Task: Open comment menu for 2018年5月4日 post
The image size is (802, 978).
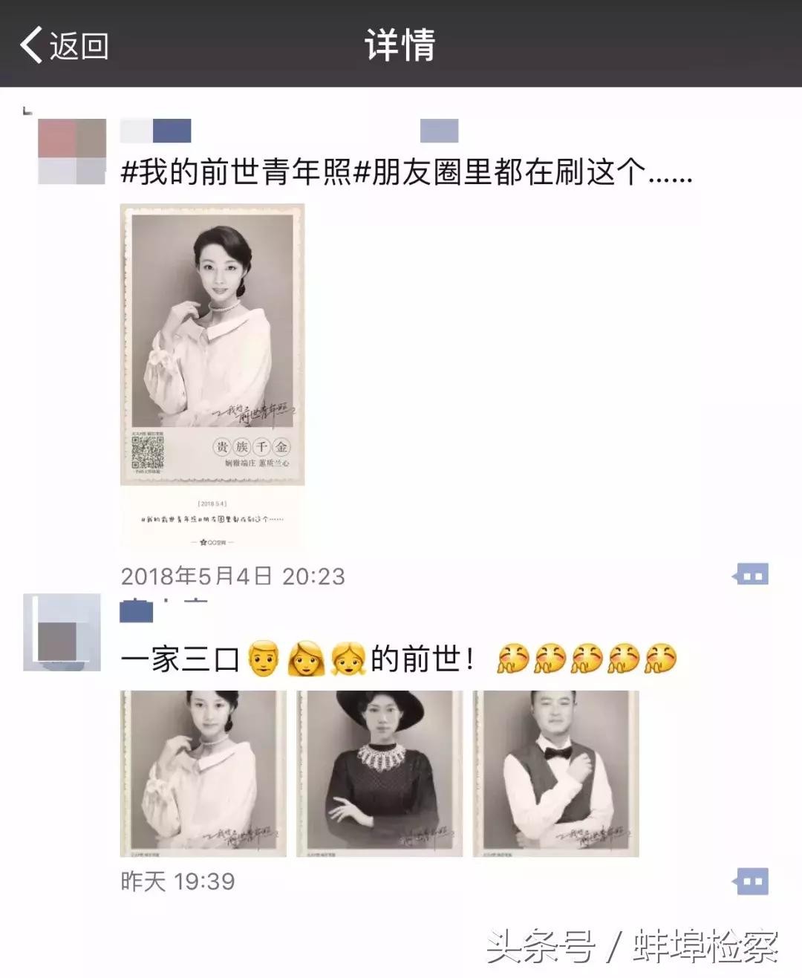Action: (x=751, y=575)
